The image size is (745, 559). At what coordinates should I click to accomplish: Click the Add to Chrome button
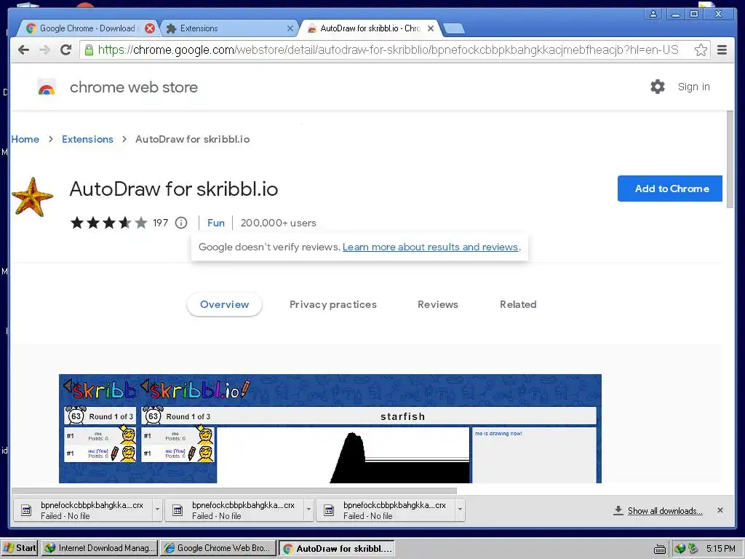pyautogui.click(x=670, y=189)
